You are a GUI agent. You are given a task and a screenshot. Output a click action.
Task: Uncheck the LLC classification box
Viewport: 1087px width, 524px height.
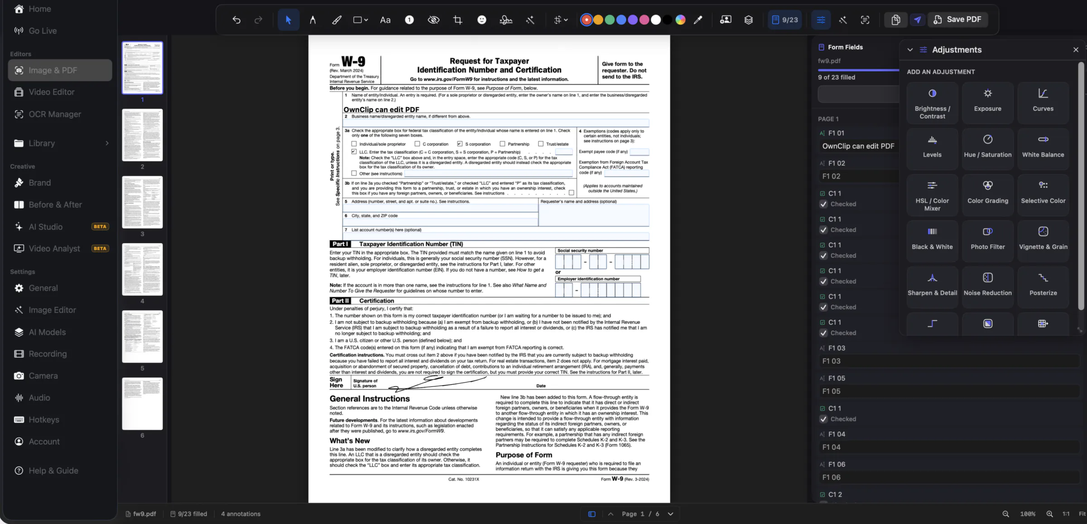coord(354,152)
